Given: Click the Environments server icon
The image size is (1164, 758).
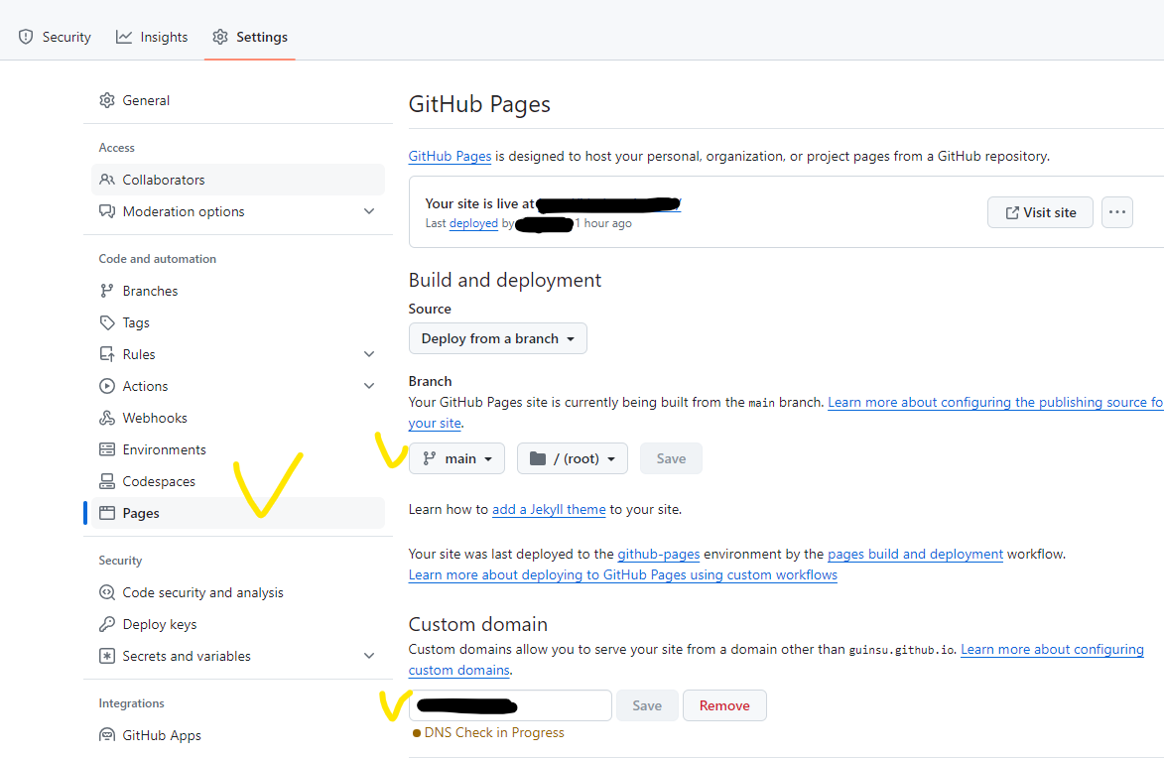Looking at the screenshot, I should click(x=107, y=449).
